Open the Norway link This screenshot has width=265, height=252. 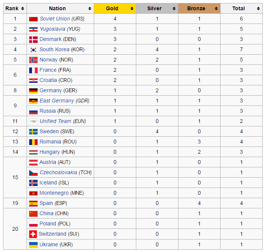pyautogui.click(x=49, y=60)
